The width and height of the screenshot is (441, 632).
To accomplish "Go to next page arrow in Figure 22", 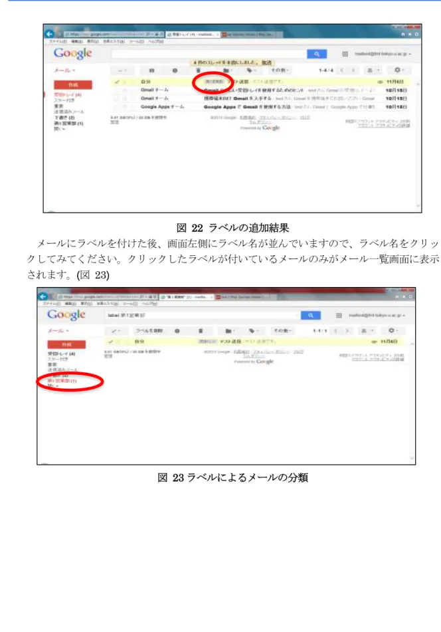I will (353, 70).
